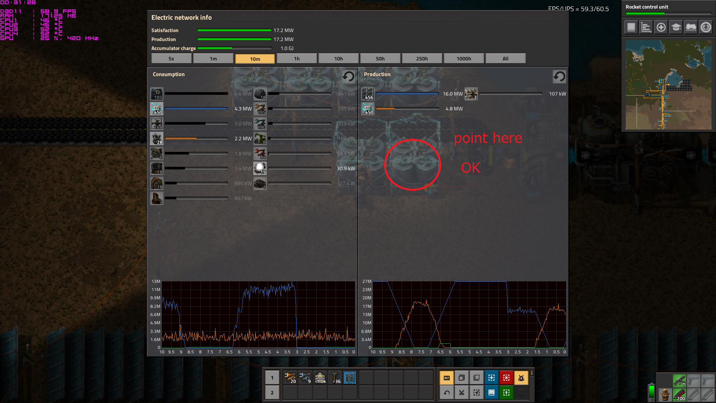
Task: Click the world minimap
Action: point(668,85)
